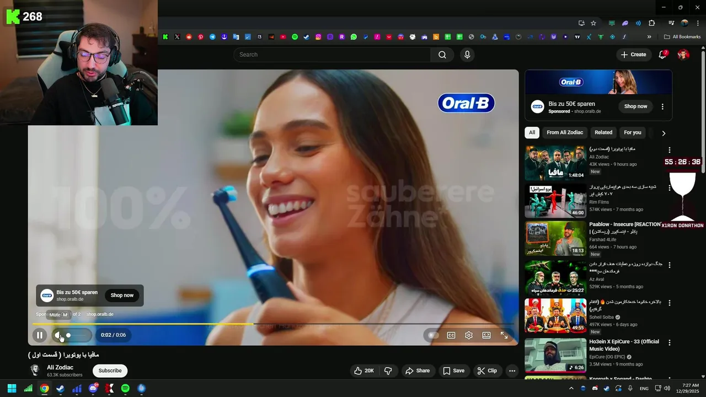The image size is (706, 397).
Task: Select the From Ali Zodiac chip
Action: tap(565, 132)
